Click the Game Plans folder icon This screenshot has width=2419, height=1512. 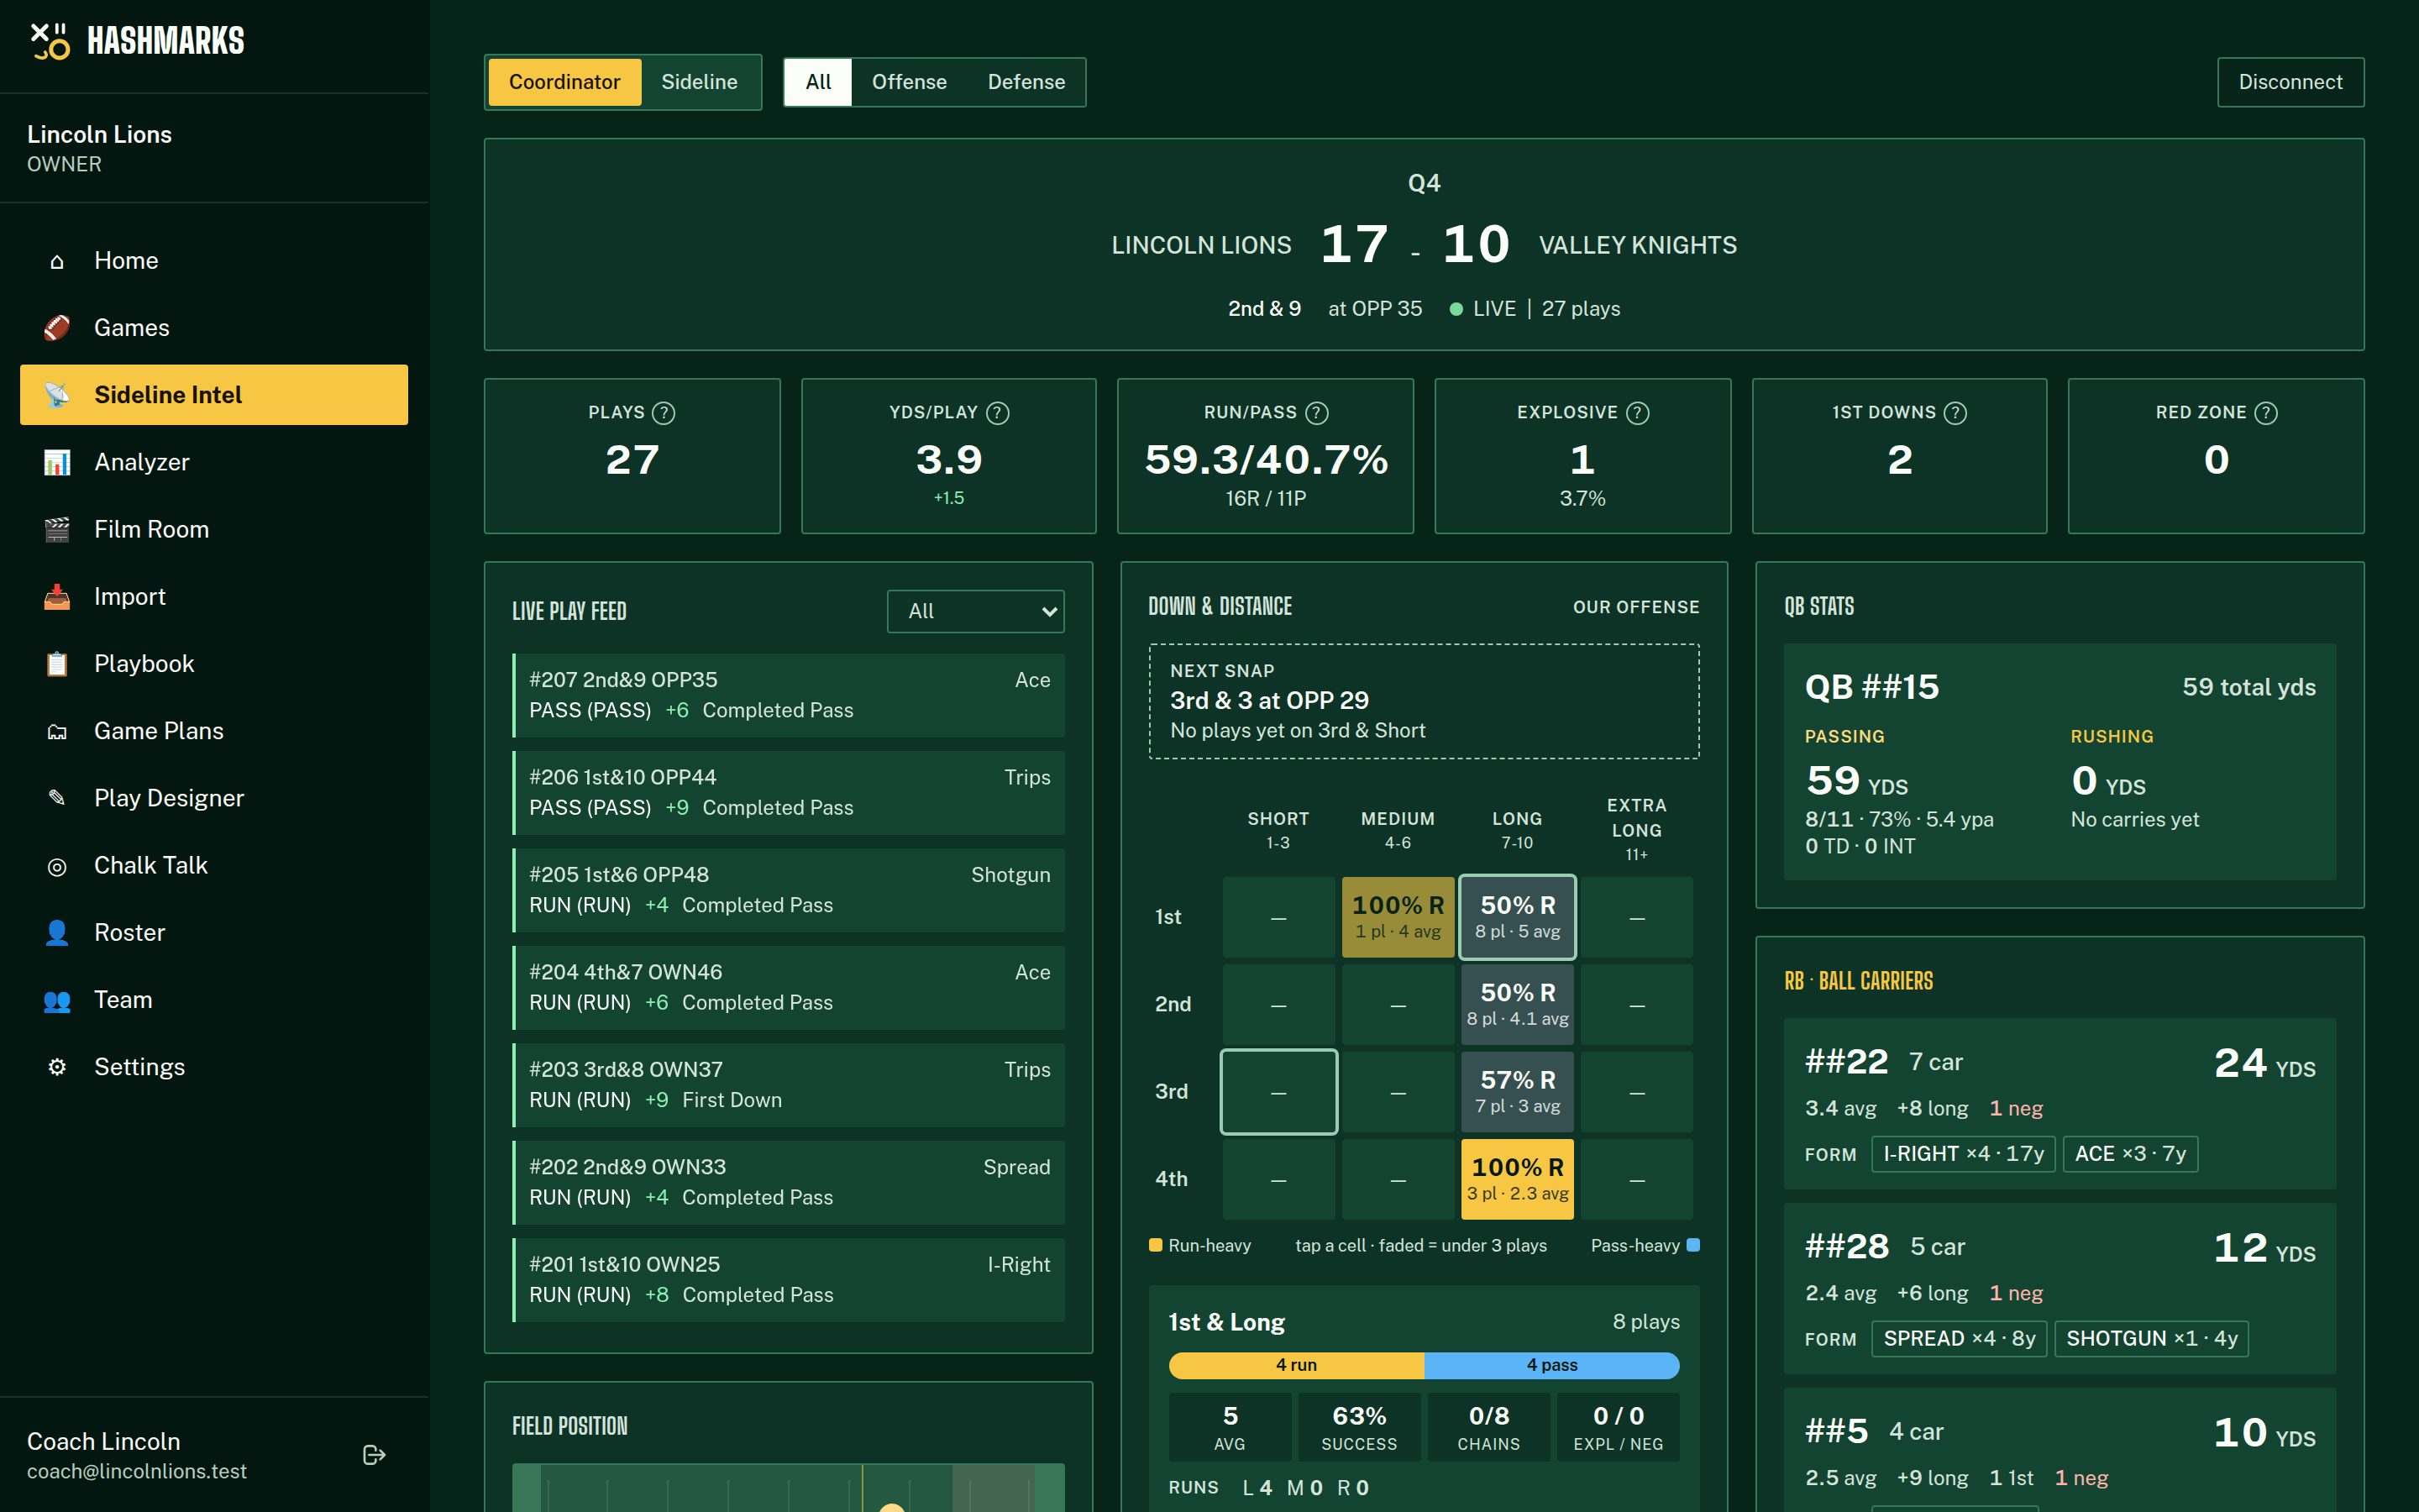[x=57, y=731]
